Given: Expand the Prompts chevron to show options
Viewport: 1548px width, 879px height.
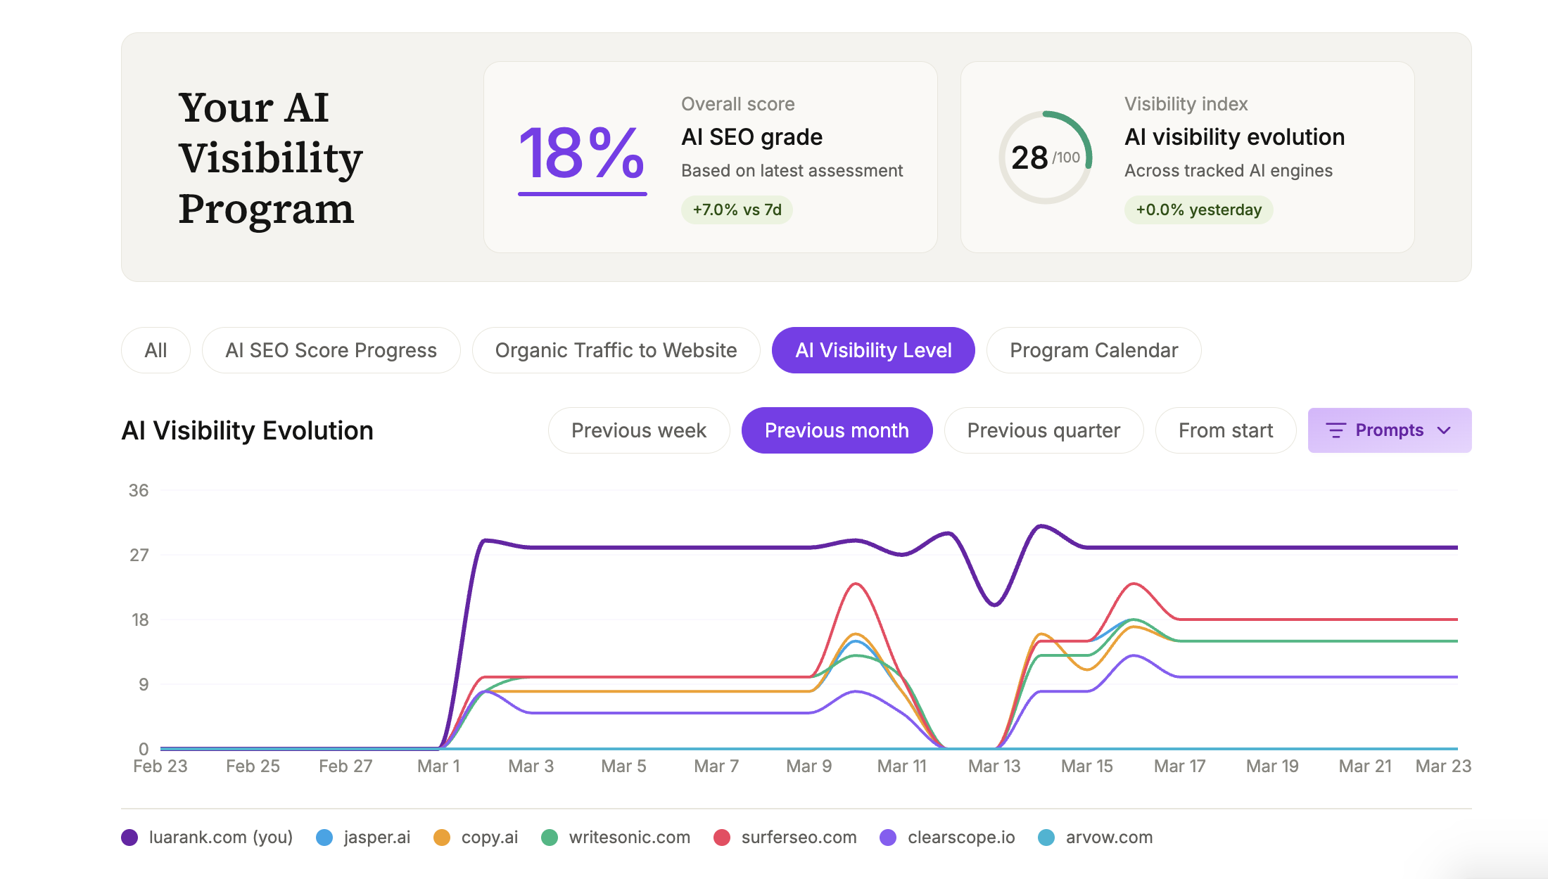Looking at the screenshot, I should 1444,430.
